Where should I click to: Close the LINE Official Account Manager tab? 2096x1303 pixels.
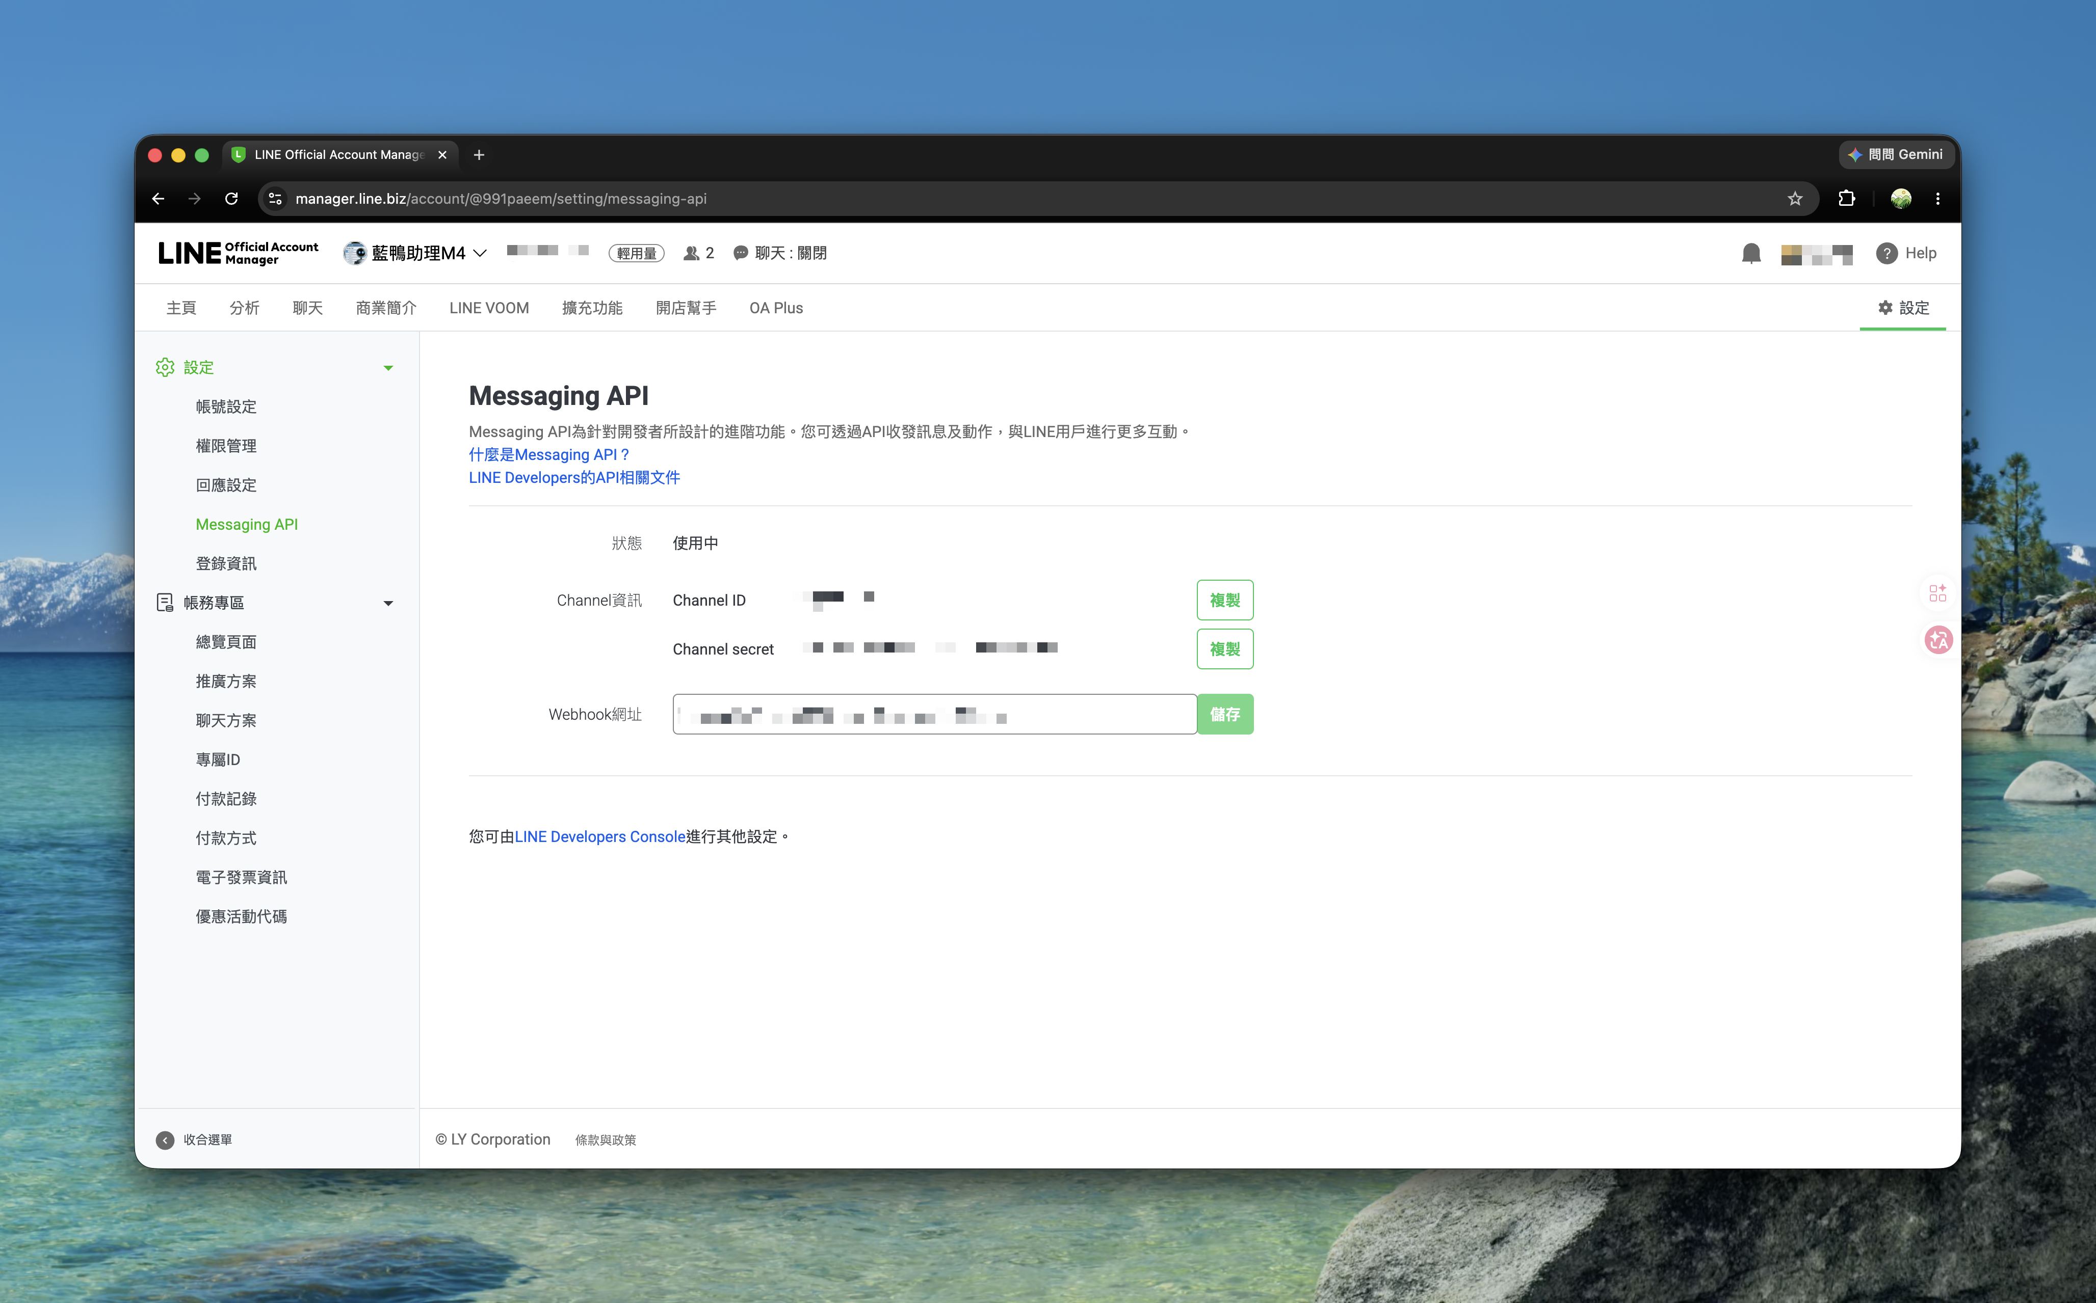point(442,155)
